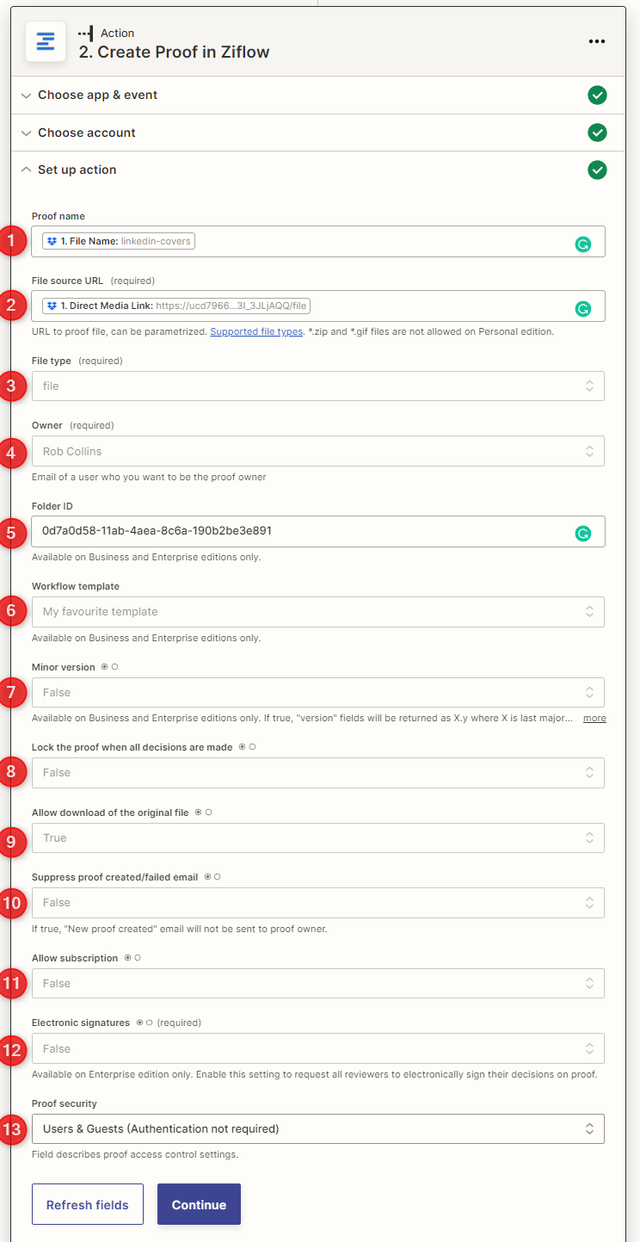Click the Ziflow app logo icon

[46, 42]
